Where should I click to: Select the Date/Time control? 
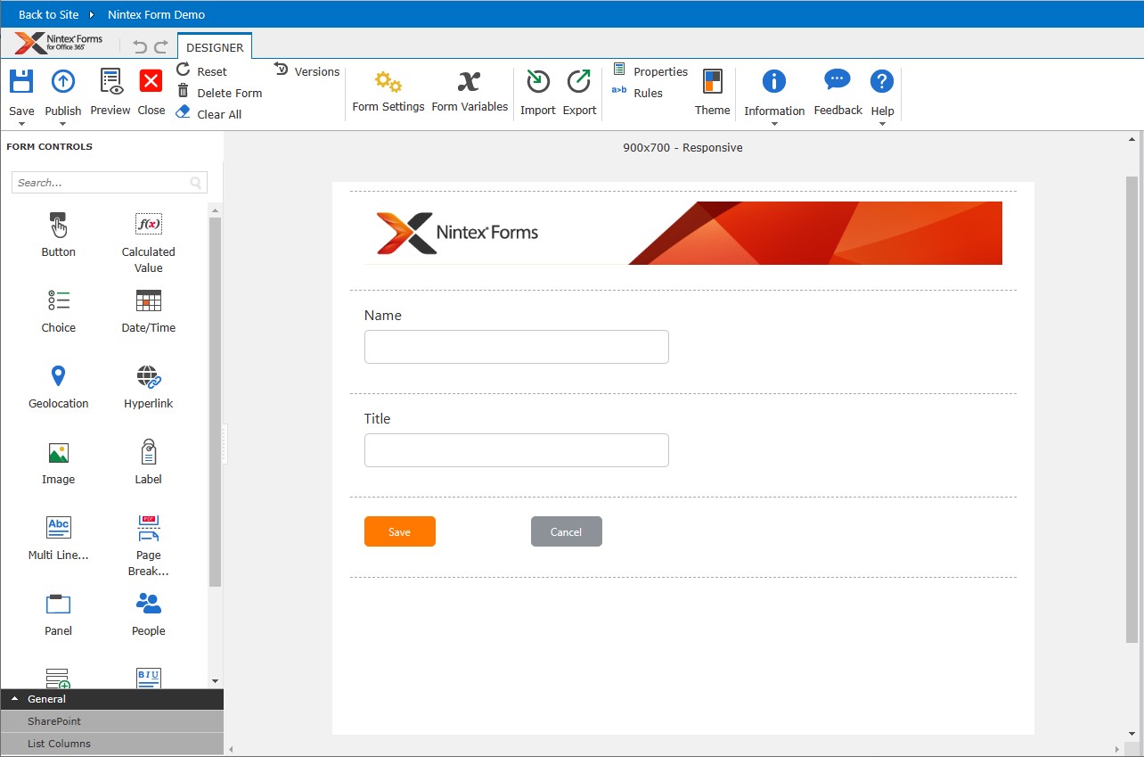click(148, 310)
